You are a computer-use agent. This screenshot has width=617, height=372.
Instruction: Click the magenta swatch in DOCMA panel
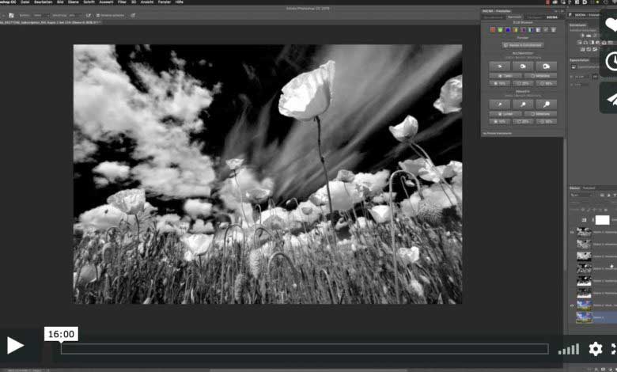[523, 30]
